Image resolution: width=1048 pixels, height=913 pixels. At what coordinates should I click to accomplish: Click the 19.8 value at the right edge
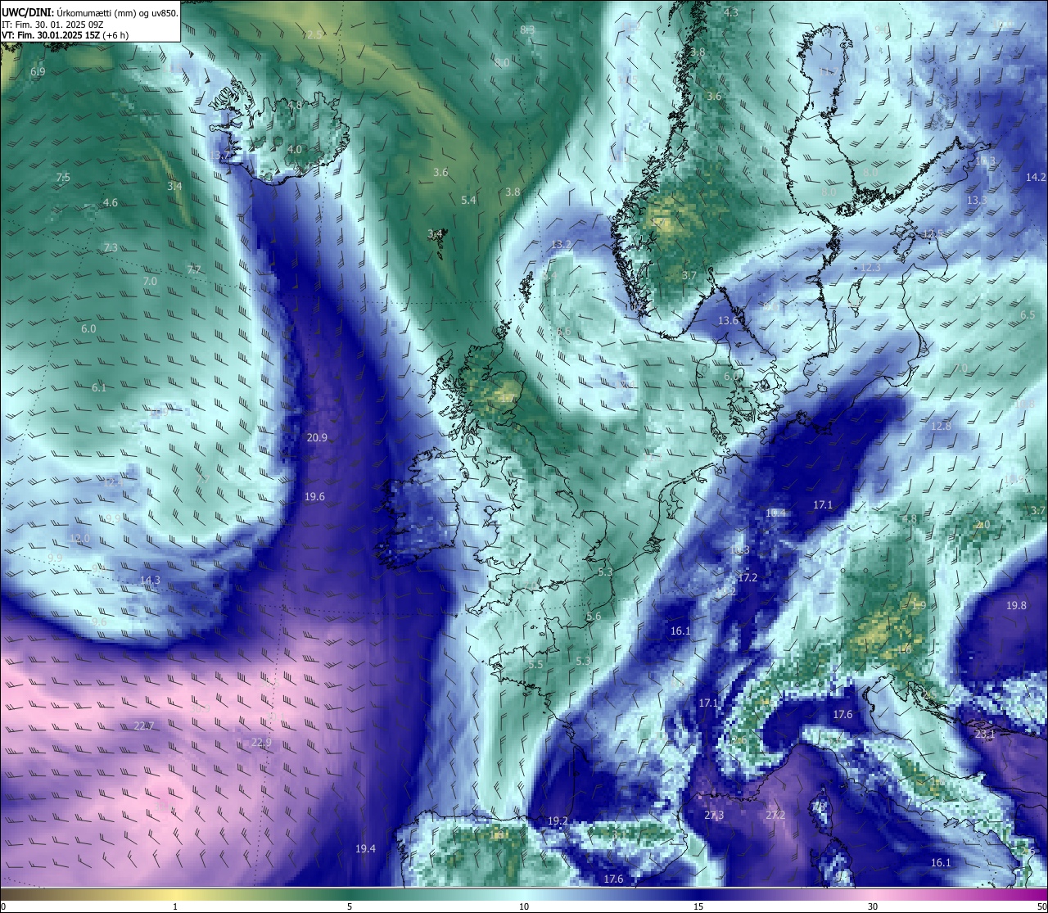click(x=1016, y=606)
